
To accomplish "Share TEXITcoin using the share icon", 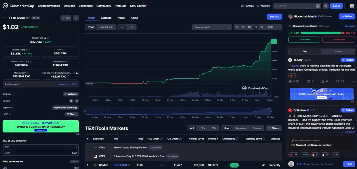I will click(x=76, y=18).
